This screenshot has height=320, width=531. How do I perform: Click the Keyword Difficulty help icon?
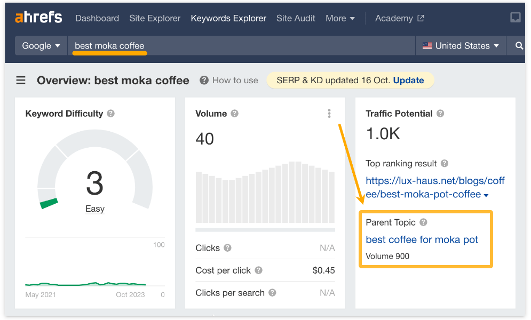pyautogui.click(x=110, y=114)
